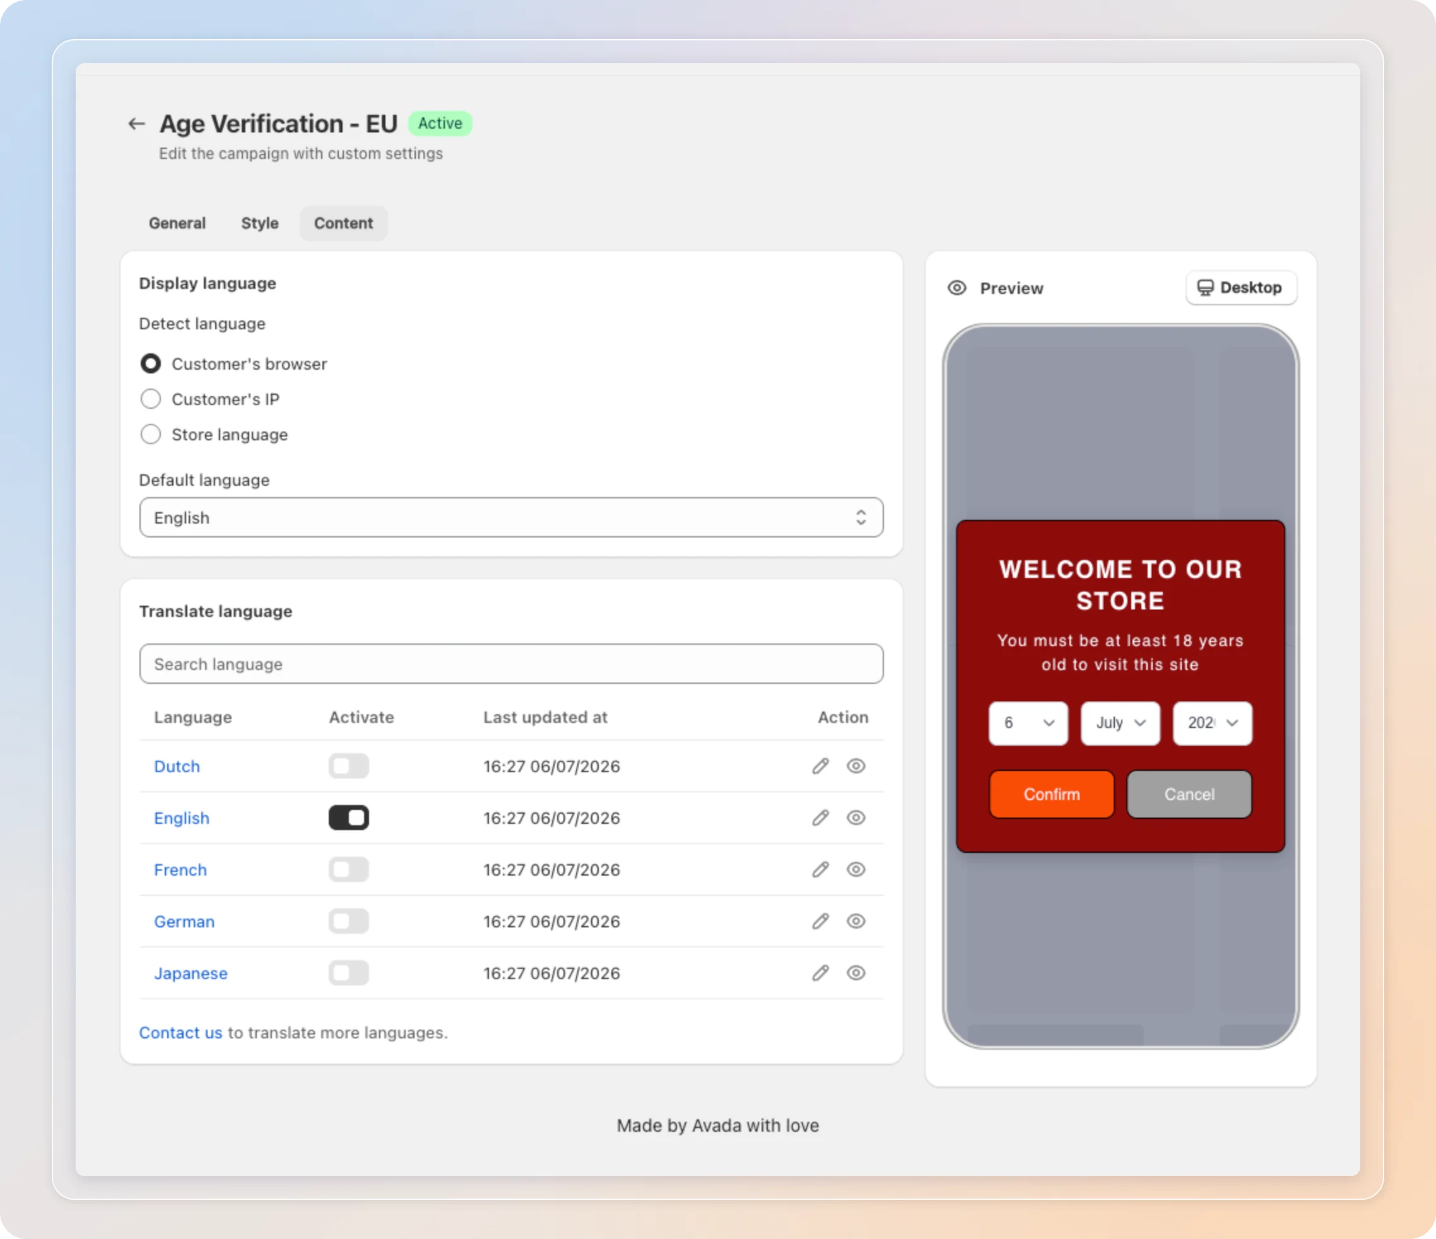1436x1239 pixels.
Task: Follow the Contact us link
Action: coord(181,1033)
